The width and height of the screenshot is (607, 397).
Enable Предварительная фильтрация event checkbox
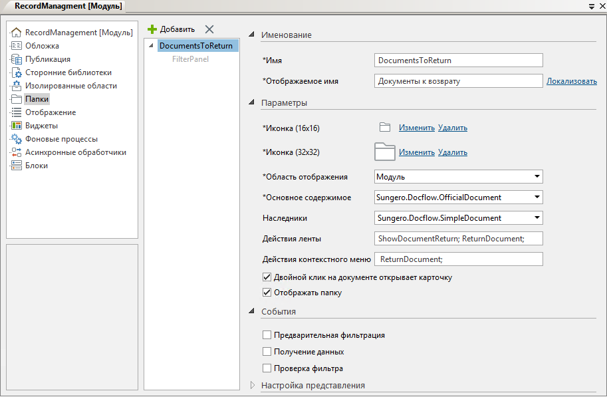point(267,335)
